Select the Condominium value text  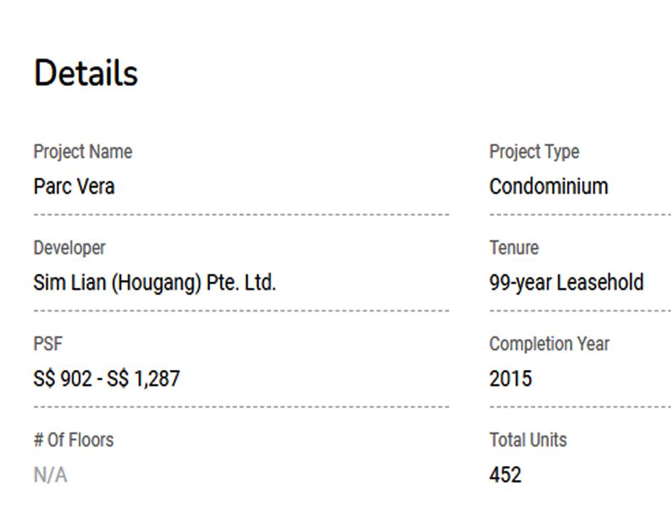pyautogui.click(x=548, y=186)
